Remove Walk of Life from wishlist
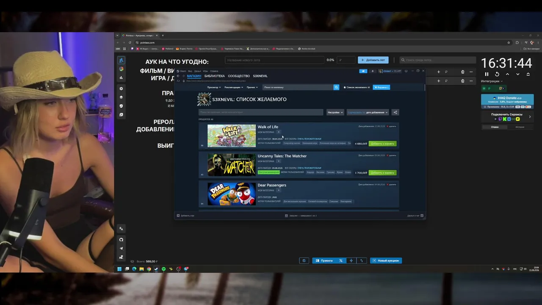The width and height of the screenshot is (542, 305). tap(391, 126)
